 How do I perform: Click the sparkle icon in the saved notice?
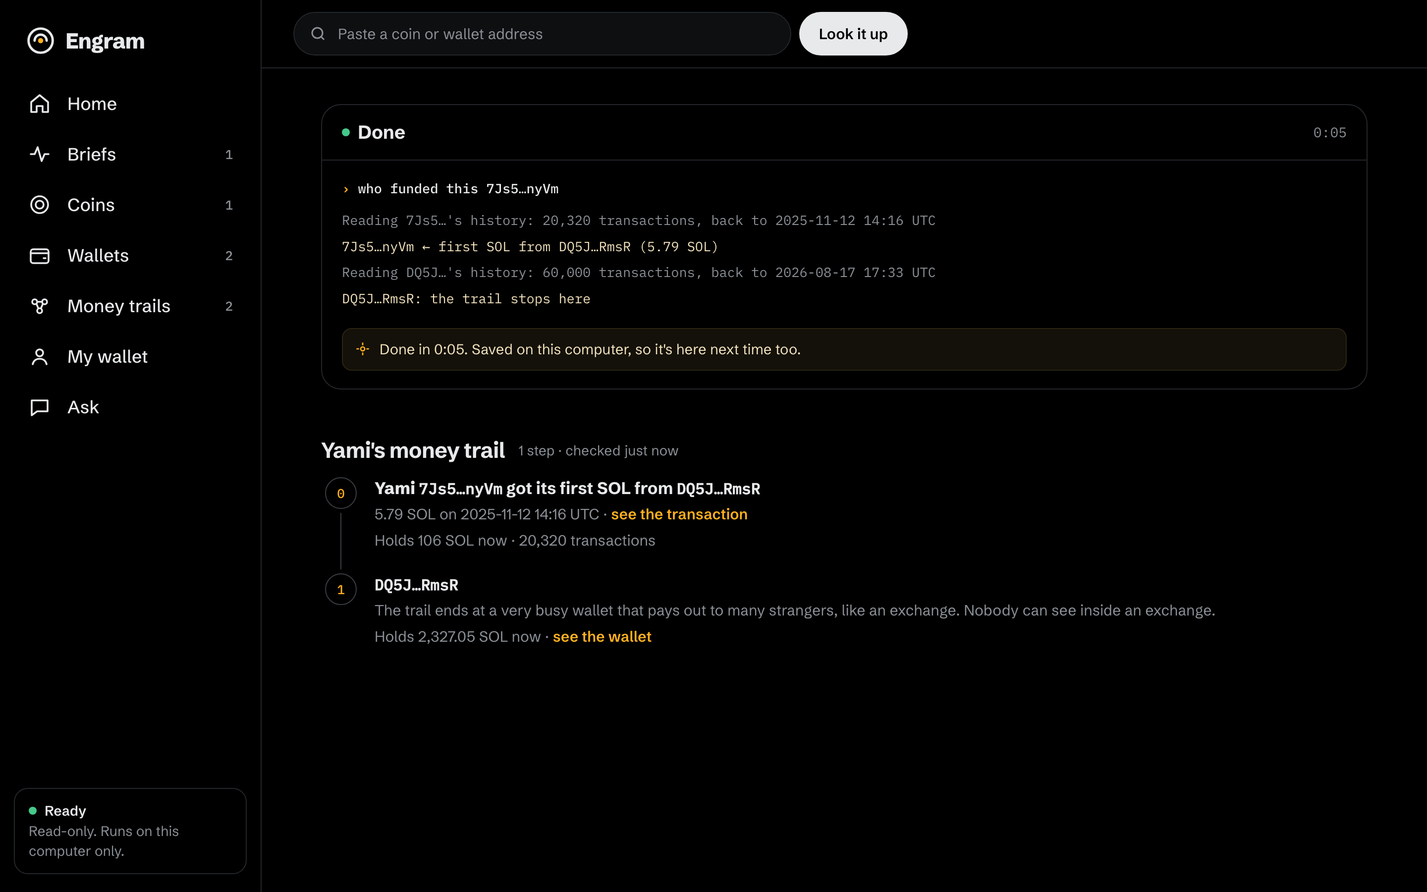point(363,349)
